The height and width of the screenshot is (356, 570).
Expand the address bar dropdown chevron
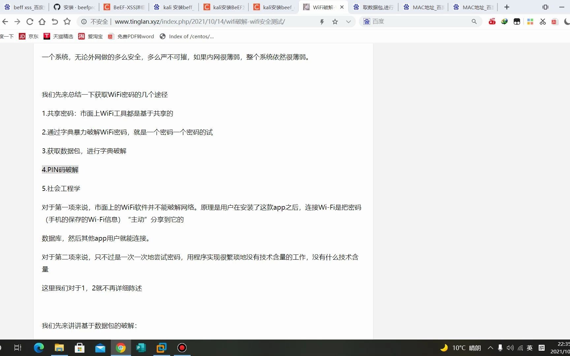(x=348, y=22)
